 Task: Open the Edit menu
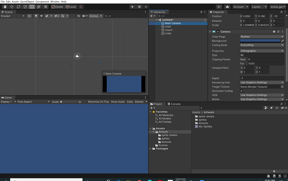8,2
